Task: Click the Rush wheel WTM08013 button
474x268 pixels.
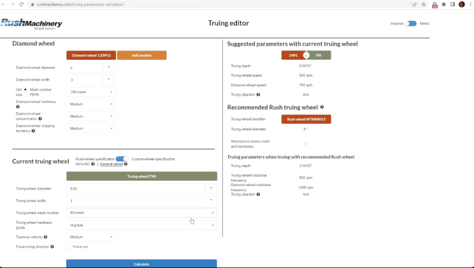Action: tap(306, 119)
